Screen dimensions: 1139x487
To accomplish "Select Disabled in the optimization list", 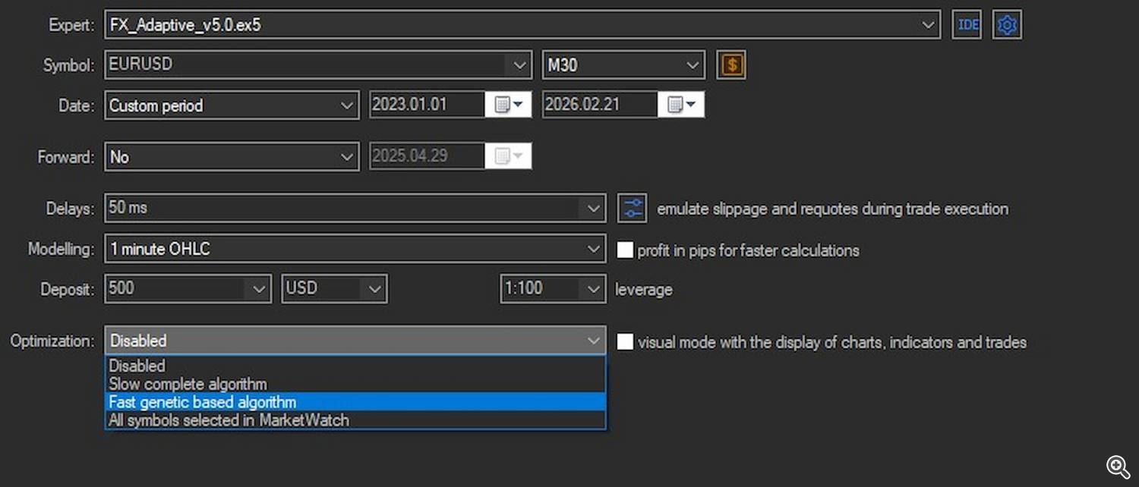I will click(355, 366).
